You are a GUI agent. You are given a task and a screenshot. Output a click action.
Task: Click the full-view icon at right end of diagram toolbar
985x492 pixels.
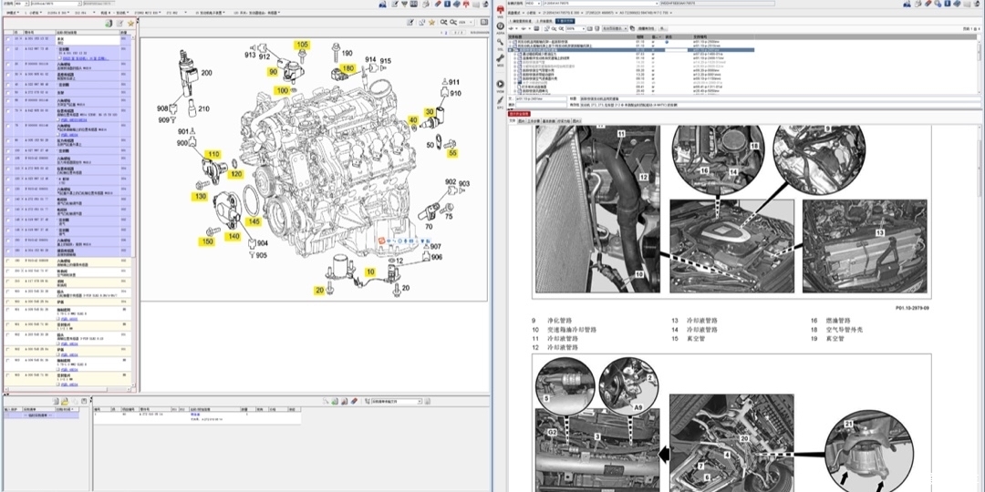483,23
